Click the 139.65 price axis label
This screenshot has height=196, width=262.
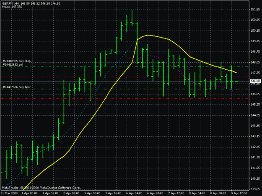point(255,189)
